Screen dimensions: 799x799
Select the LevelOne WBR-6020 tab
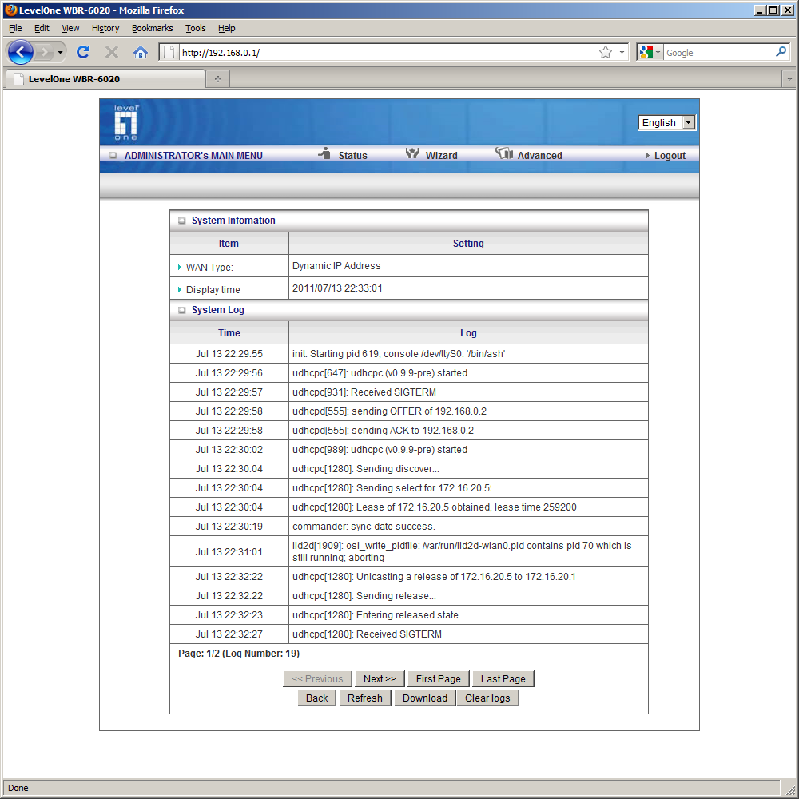pos(105,79)
